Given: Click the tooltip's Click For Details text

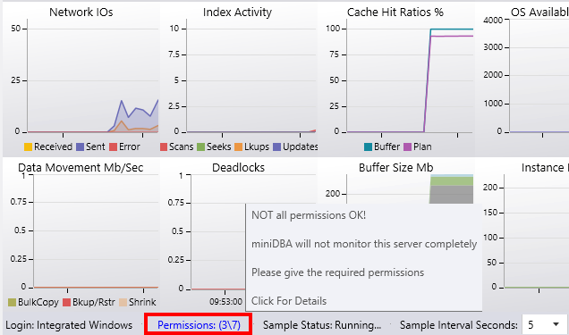Looking at the screenshot, I should (289, 301).
